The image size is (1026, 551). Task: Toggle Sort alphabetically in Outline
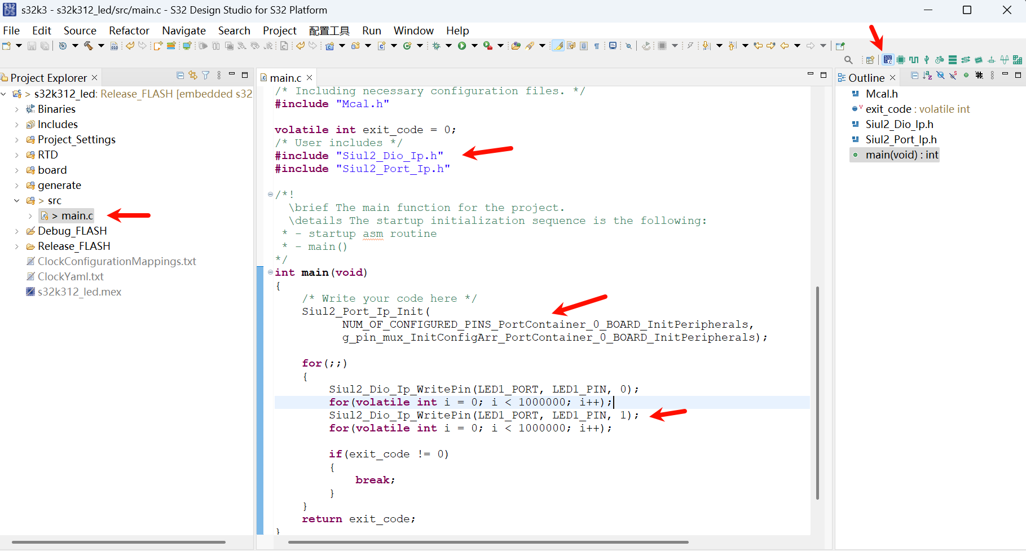(927, 75)
